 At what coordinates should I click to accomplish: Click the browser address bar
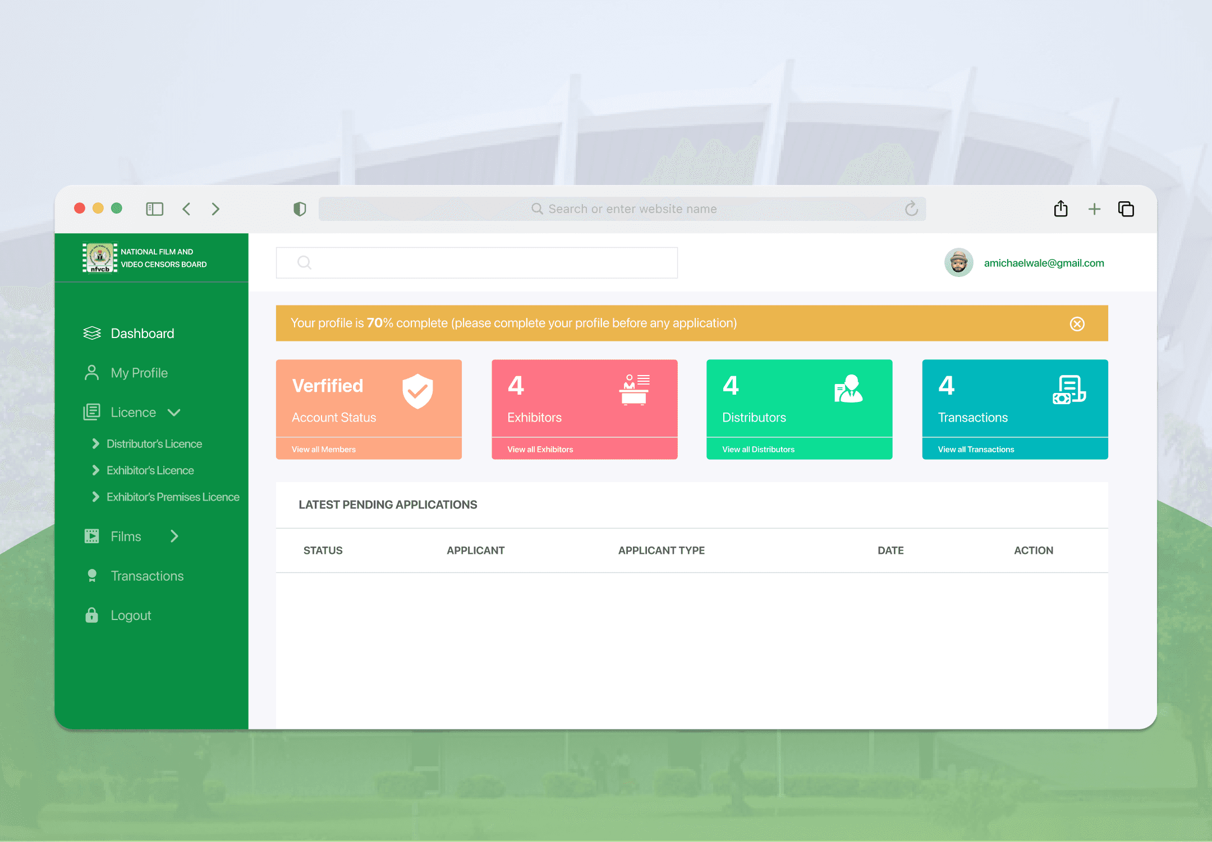point(622,209)
